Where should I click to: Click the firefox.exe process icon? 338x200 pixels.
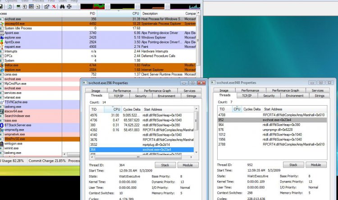pos(2,65)
